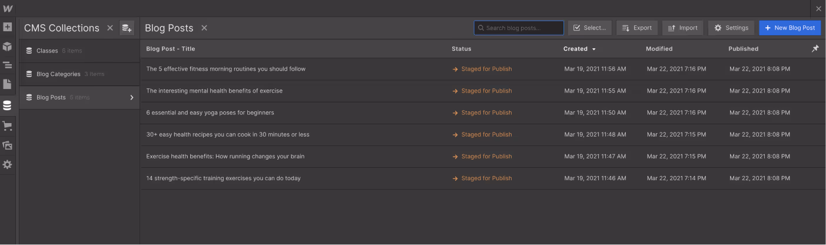
Task: Open the Symbols cube icon panel
Action: (7, 47)
